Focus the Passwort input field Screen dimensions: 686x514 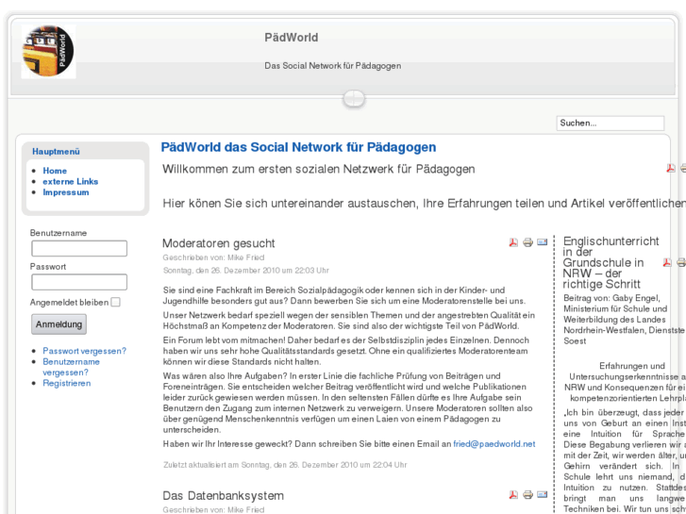click(79, 282)
